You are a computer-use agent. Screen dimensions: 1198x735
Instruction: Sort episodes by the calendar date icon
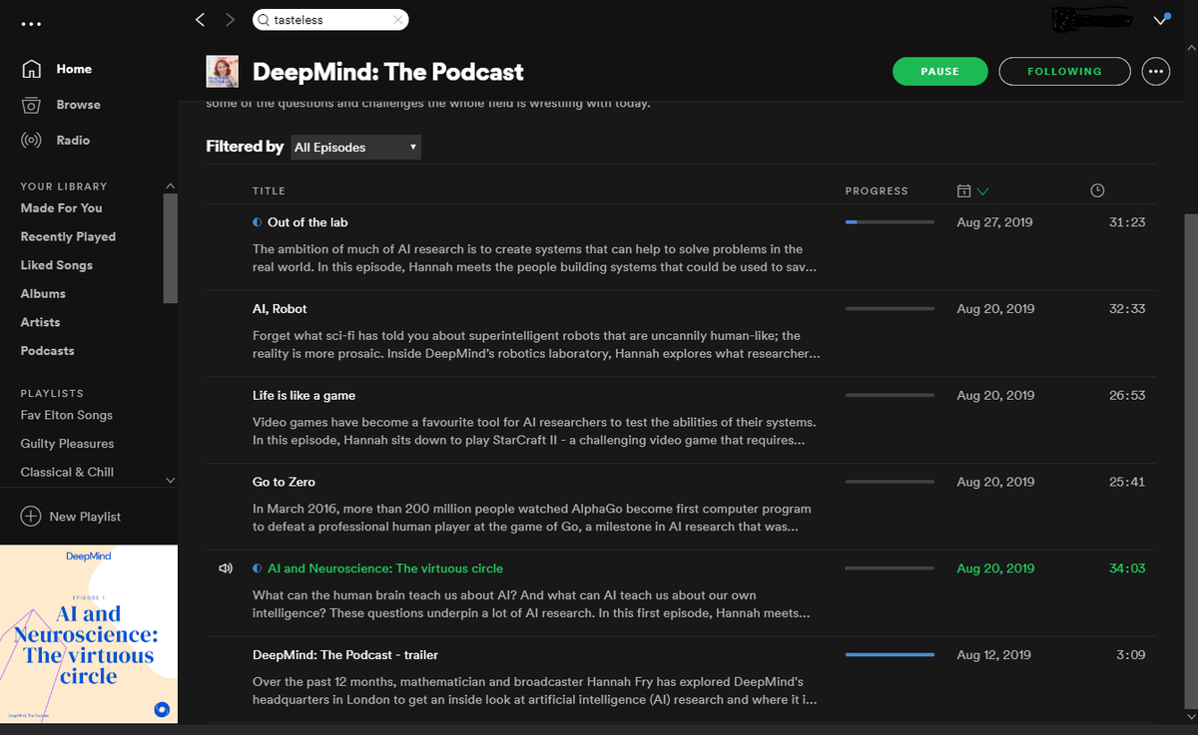pyautogui.click(x=963, y=190)
